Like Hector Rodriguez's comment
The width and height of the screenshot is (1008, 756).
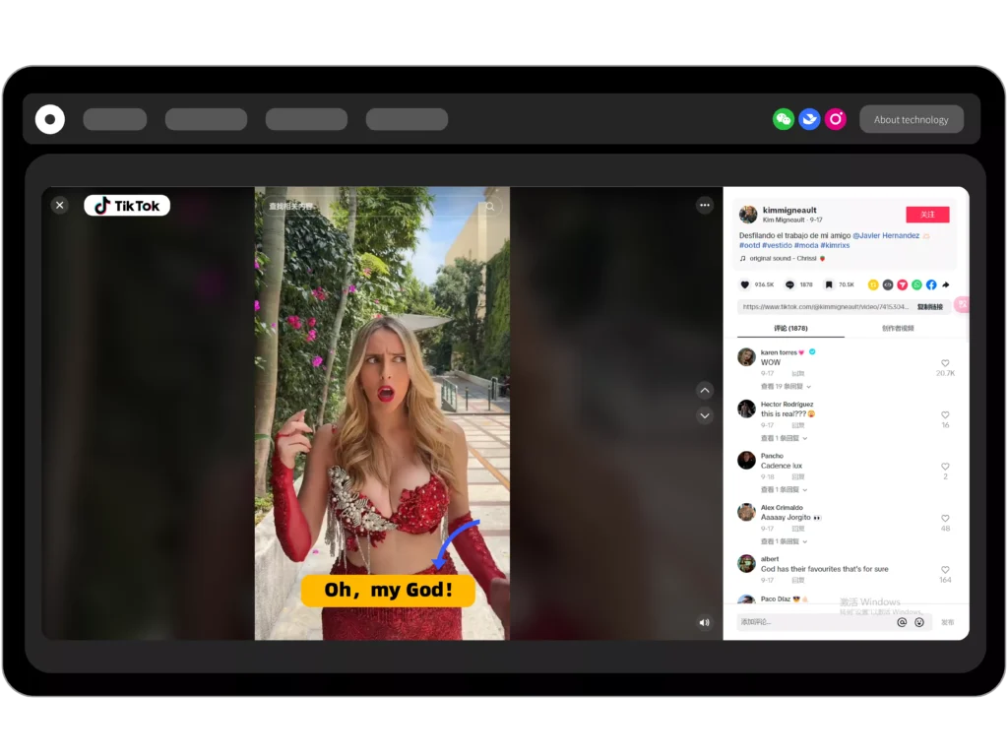tap(945, 415)
